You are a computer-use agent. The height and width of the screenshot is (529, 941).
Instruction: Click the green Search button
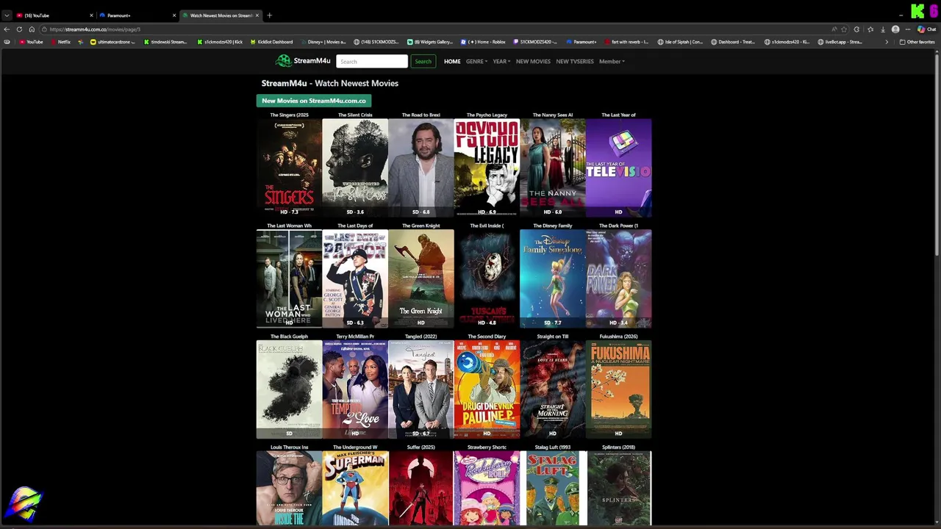pyautogui.click(x=423, y=62)
